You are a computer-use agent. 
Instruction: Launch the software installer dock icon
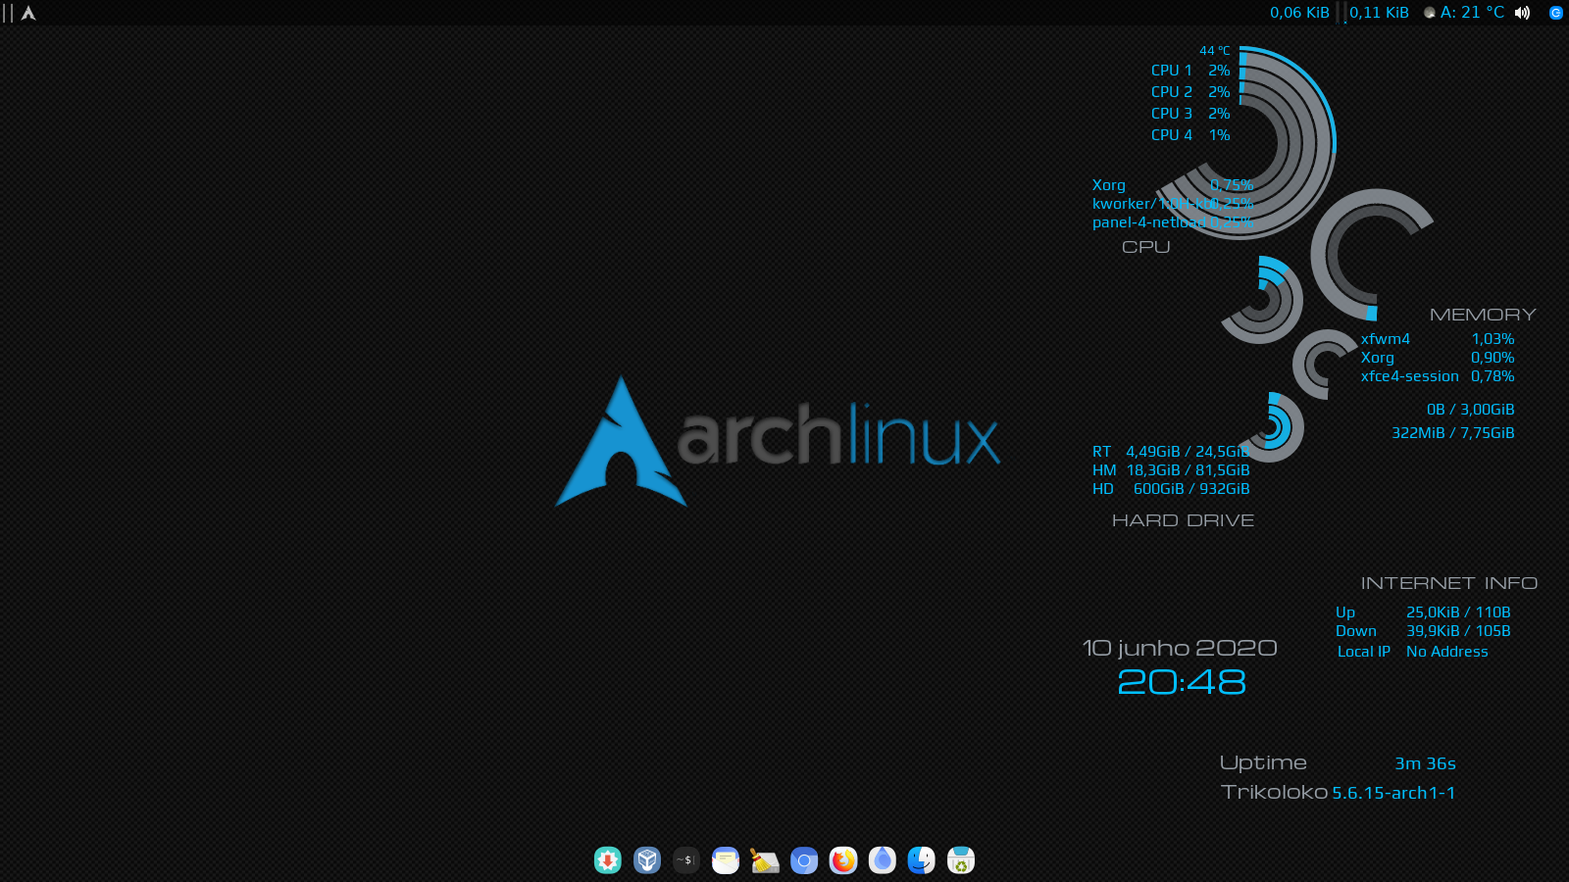coord(608,860)
